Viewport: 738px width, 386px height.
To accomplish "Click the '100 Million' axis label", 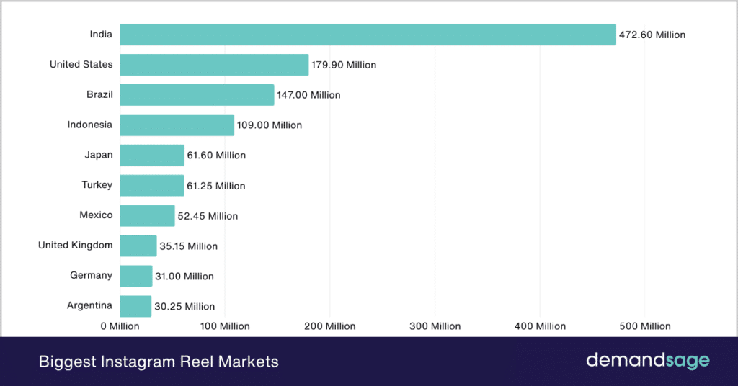I will [x=225, y=326].
